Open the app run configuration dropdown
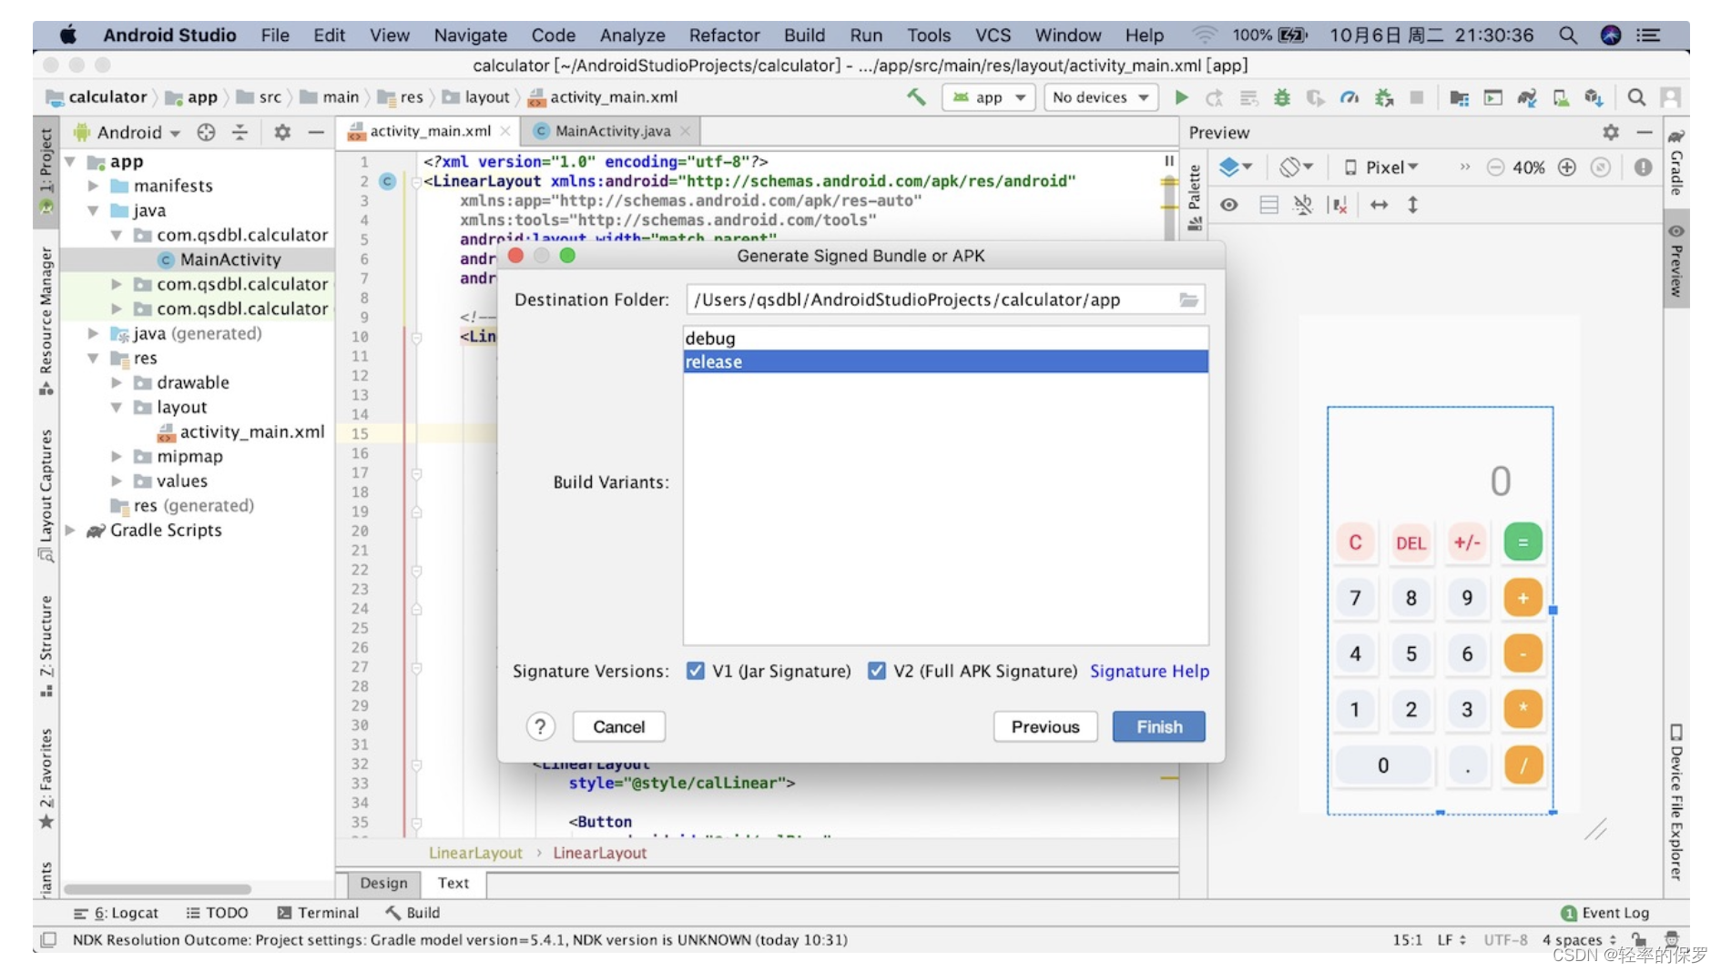 pyautogui.click(x=989, y=97)
